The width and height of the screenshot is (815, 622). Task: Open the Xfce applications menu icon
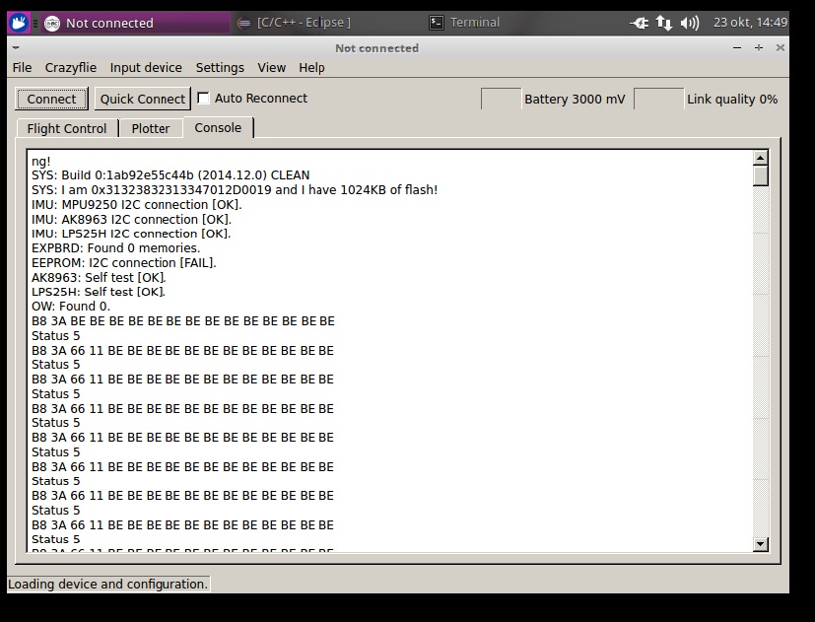[18, 23]
